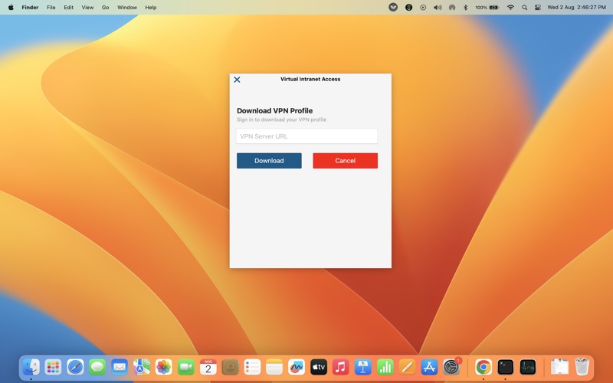Open Mail from the Dock

click(120, 367)
